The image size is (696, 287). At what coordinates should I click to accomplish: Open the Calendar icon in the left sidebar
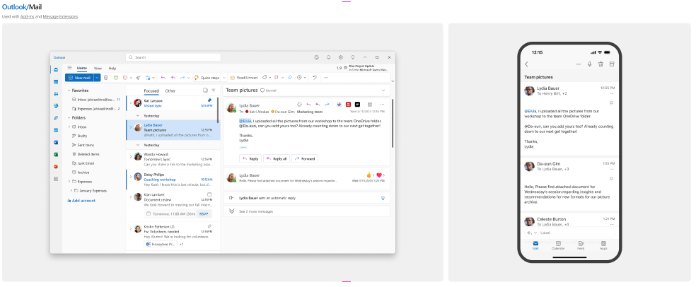55,82
